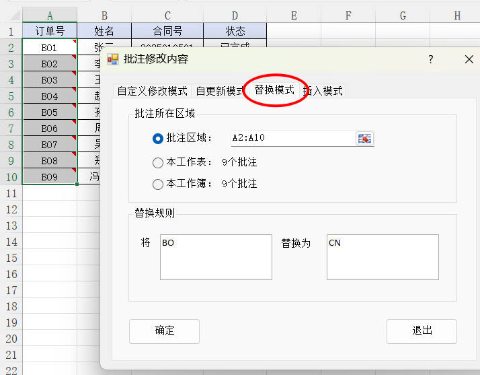Select the 批注区域 radio button

(x=158, y=139)
